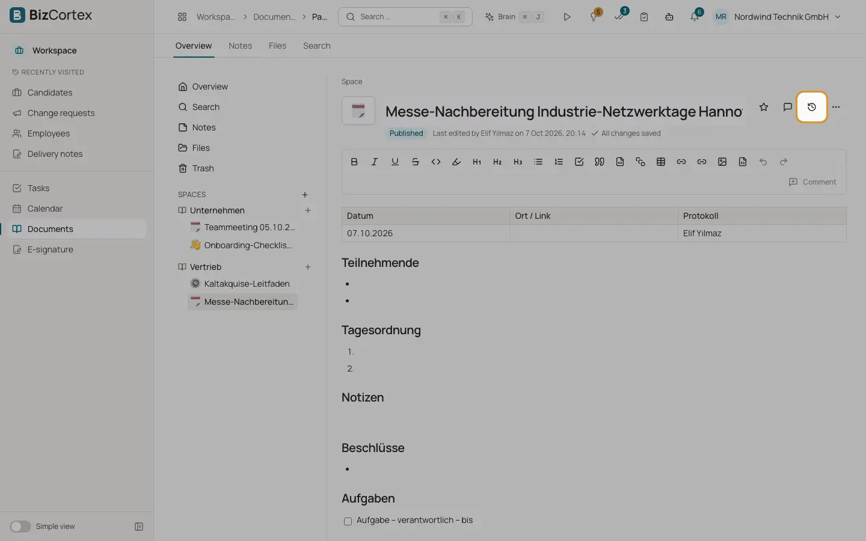Open the notifications bell

coord(695,17)
